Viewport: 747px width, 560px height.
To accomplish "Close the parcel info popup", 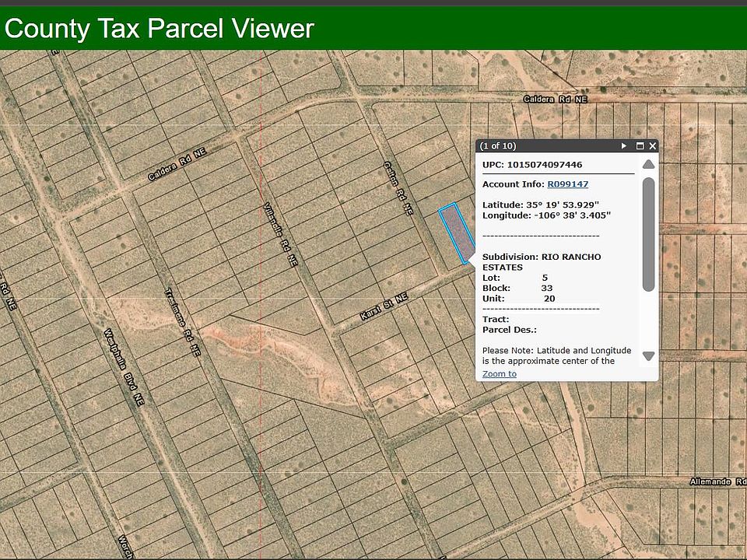I will [653, 145].
